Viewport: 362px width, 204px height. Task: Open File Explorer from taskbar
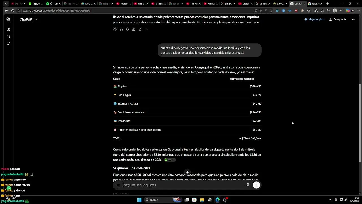point(202,200)
